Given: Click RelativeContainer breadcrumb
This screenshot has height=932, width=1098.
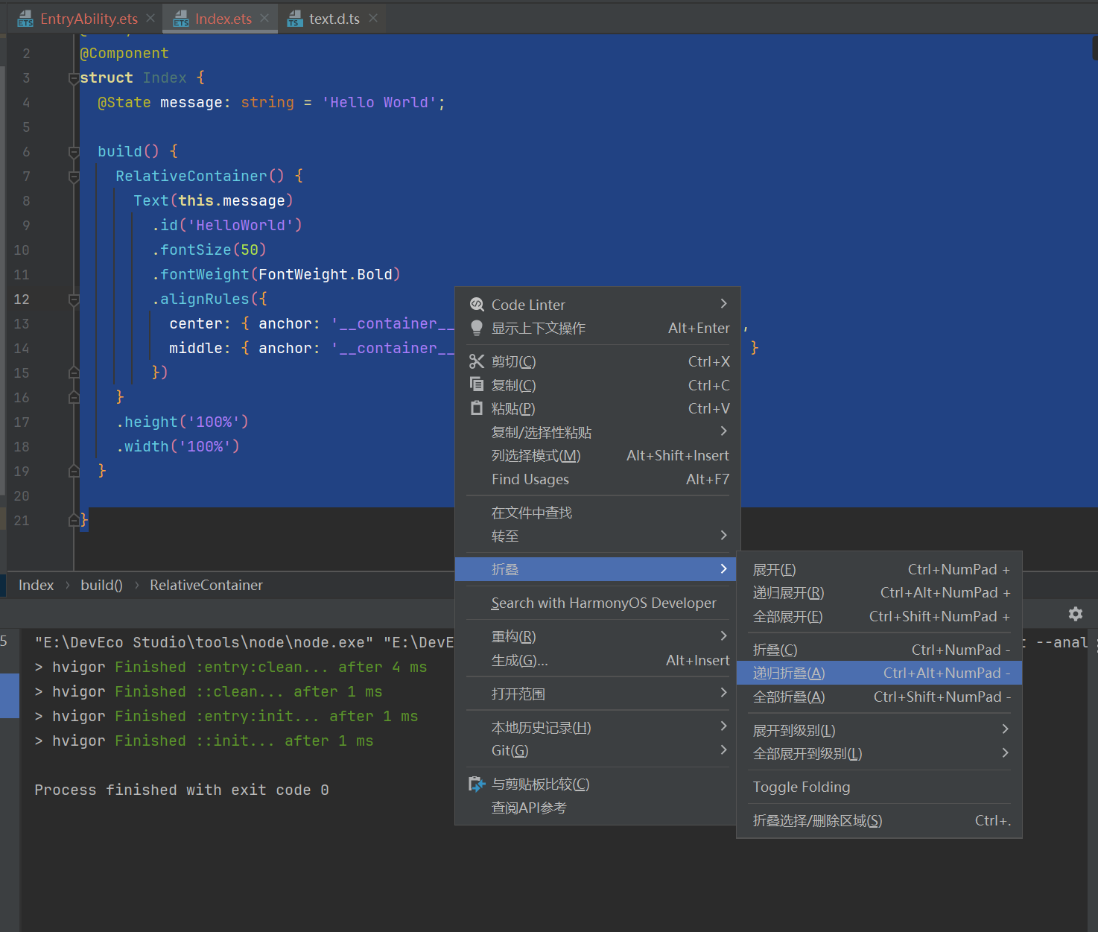Looking at the screenshot, I should [206, 585].
